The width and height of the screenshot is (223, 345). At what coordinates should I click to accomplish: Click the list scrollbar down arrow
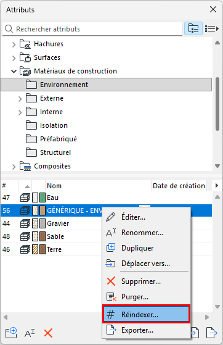pos(217,307)
